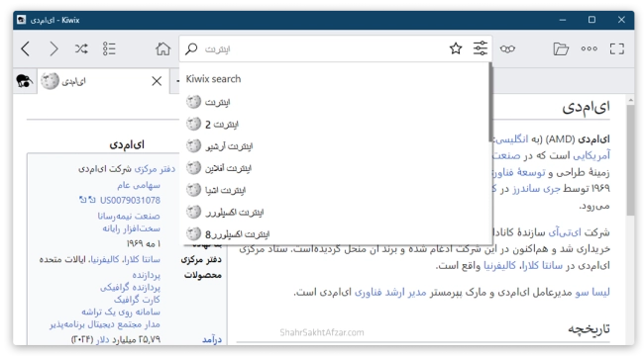This screenshot has width=644, height=360.
Task: Open the US0079031078 link
Action: [130, 200]
